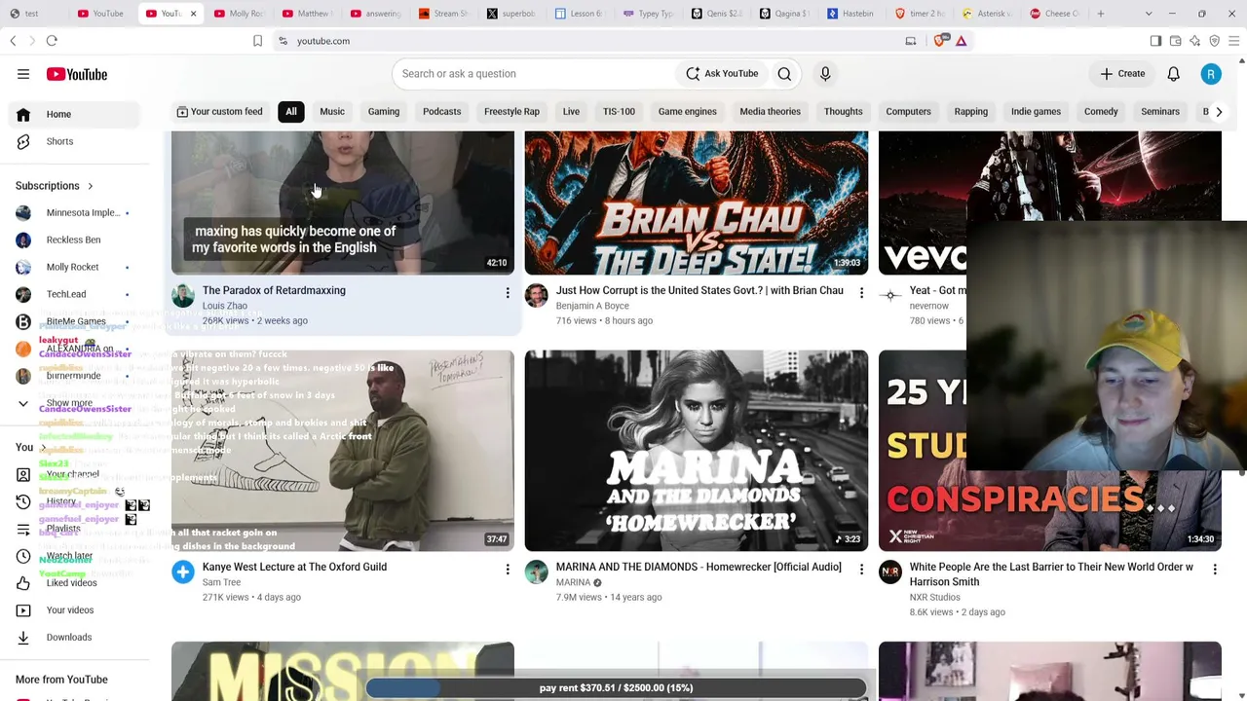Play the Kanye West lecture thumbnail

(x=343, y=451)
